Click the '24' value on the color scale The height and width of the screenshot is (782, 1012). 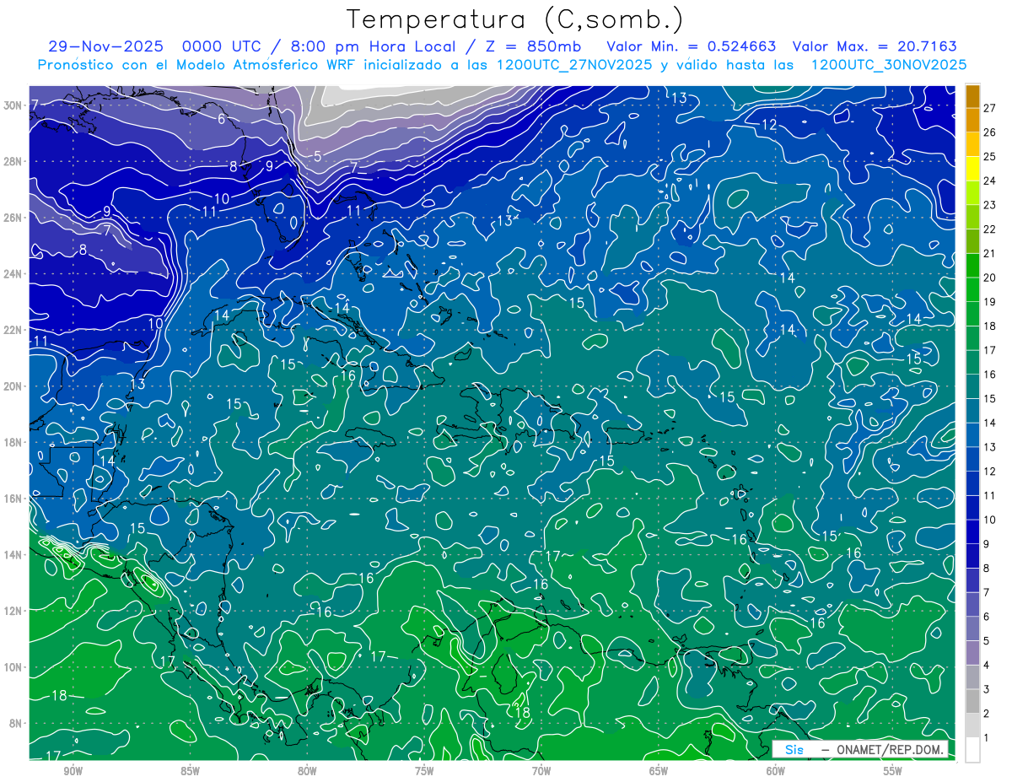990,181
